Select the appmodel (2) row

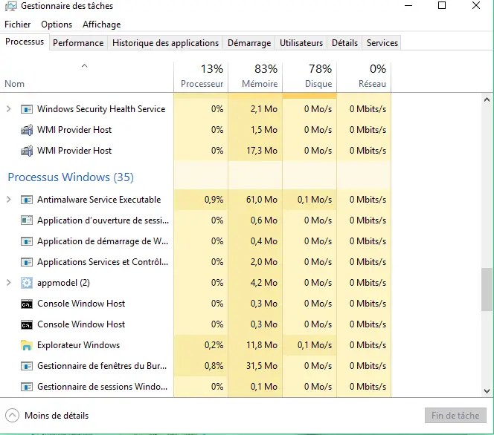pyautogui.click(x=196, y=283)
